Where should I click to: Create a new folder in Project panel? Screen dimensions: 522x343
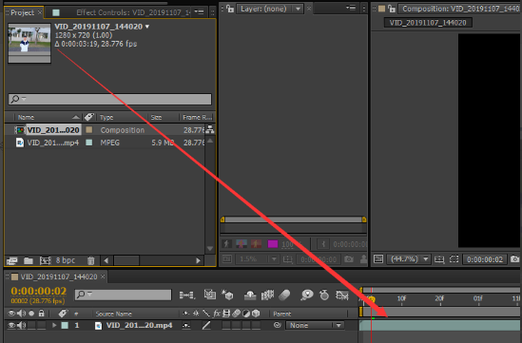29,260
